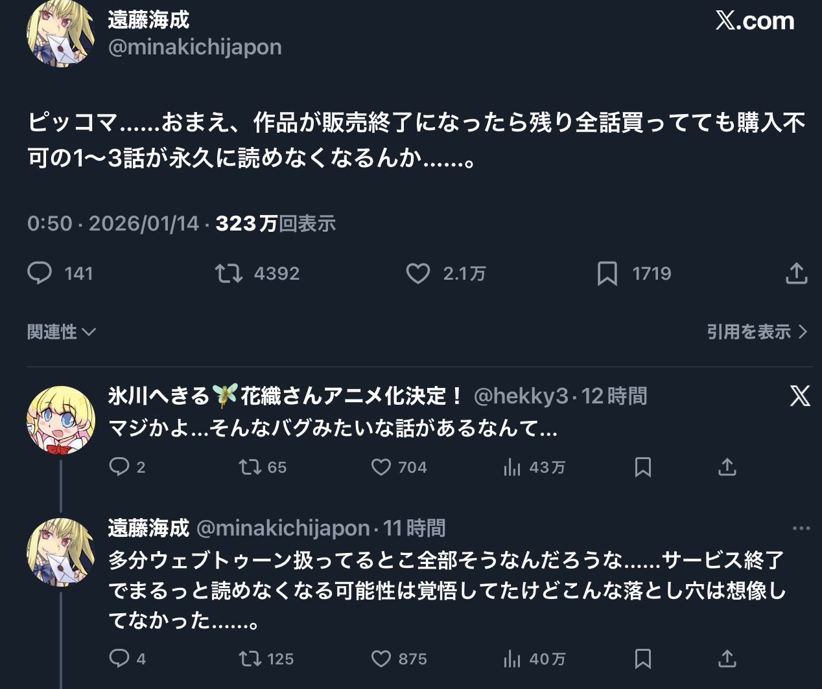Expand the 関連性 sort dropdown
The width and height of the screenshot is (822, 689).
coord(62,332)
